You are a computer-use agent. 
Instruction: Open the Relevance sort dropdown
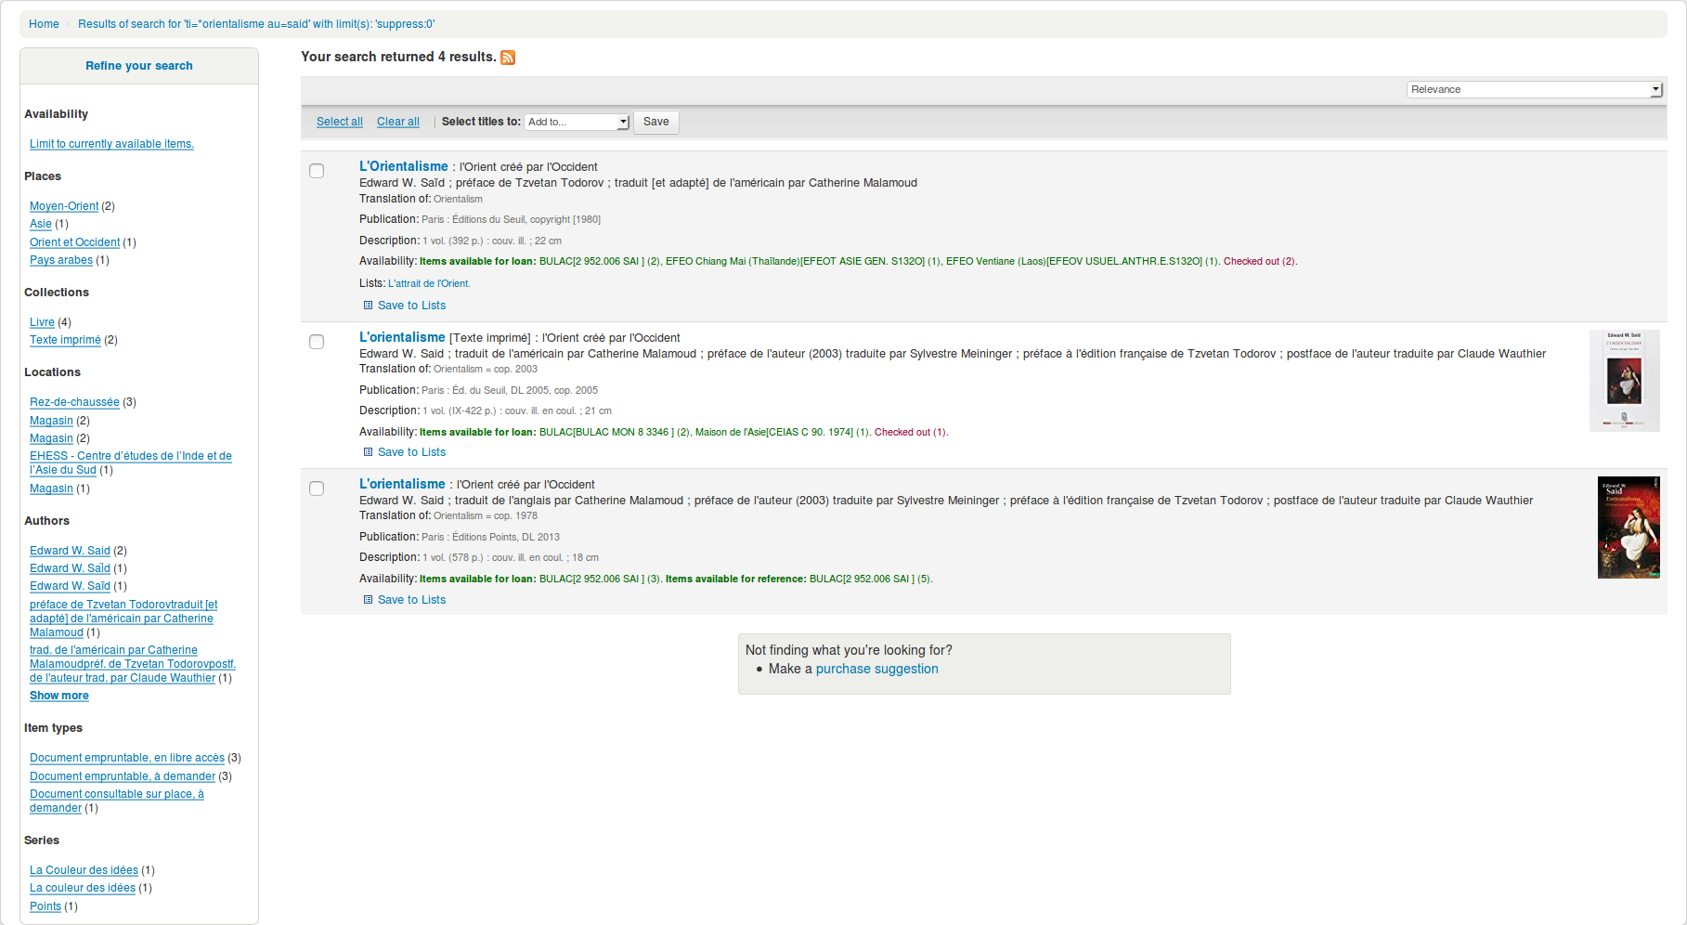[1534, 90]
